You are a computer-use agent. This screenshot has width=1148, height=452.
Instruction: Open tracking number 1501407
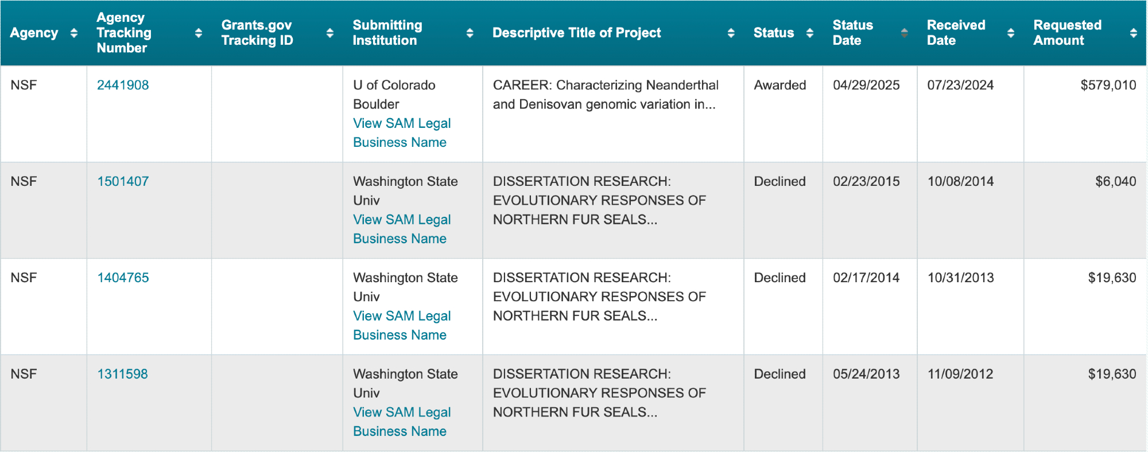(x=123, y=182)
